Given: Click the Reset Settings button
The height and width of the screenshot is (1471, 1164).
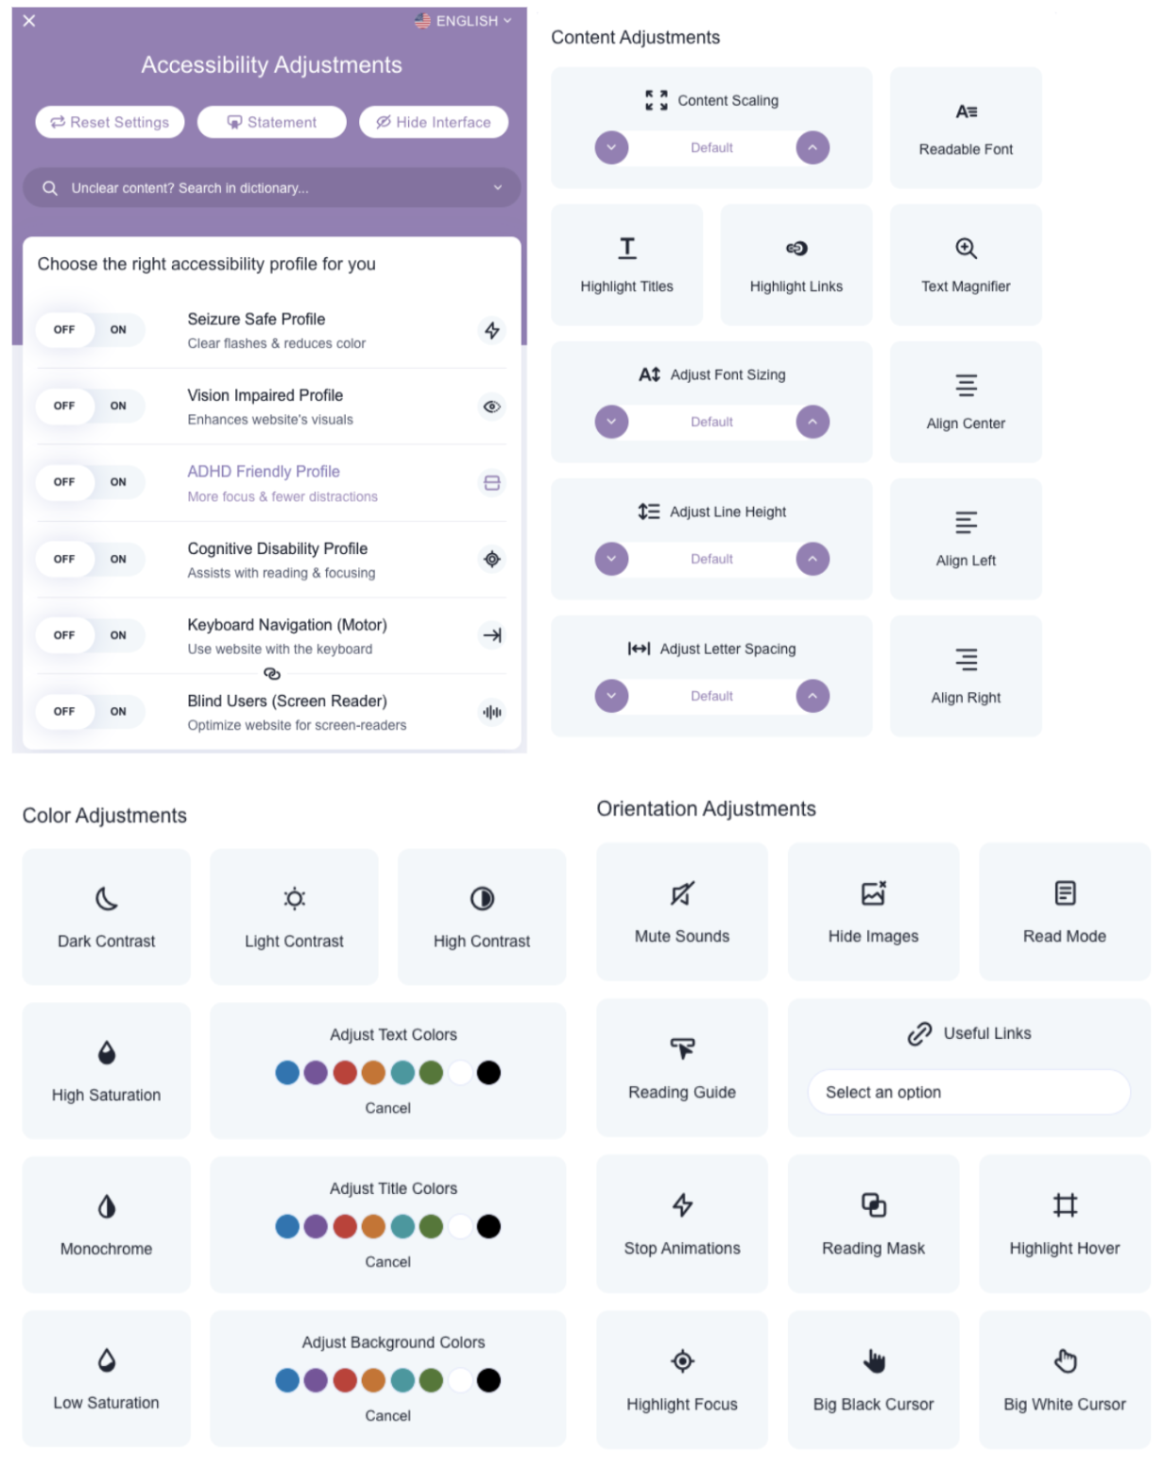Looking at the screenshot, I should 110,122.
